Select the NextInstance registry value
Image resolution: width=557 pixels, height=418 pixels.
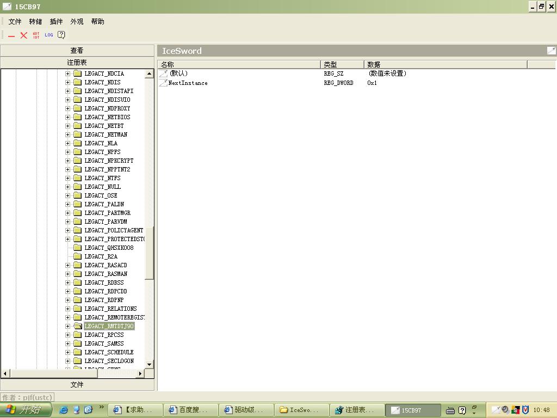tap(188, 83)
